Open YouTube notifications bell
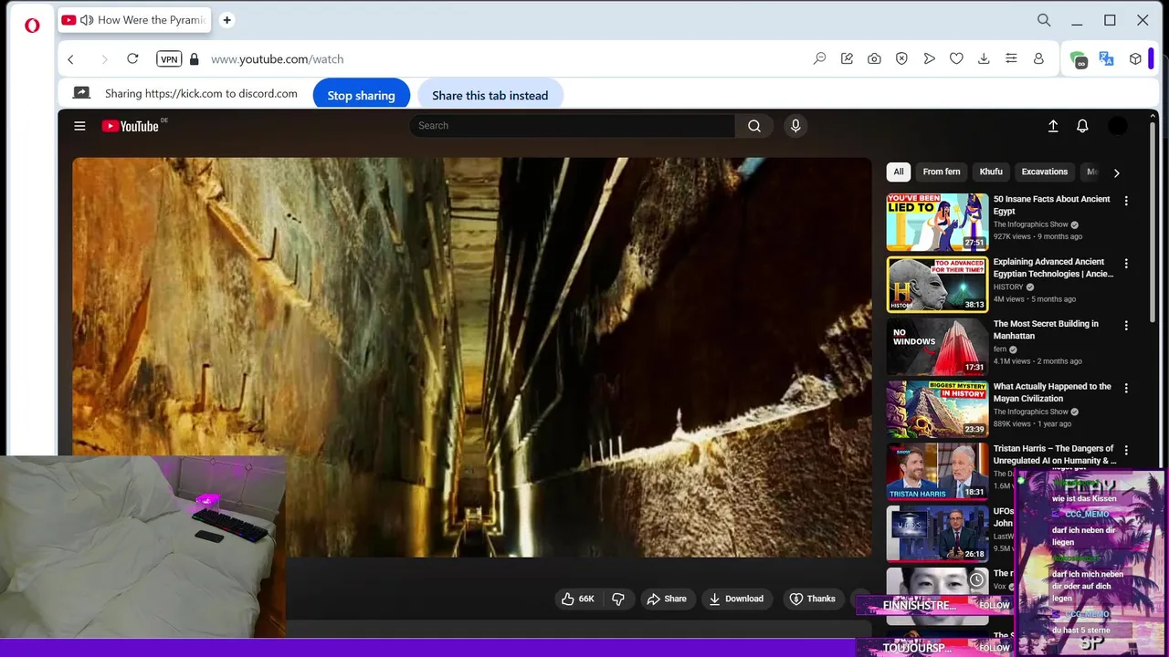 tap(1082, 126)
